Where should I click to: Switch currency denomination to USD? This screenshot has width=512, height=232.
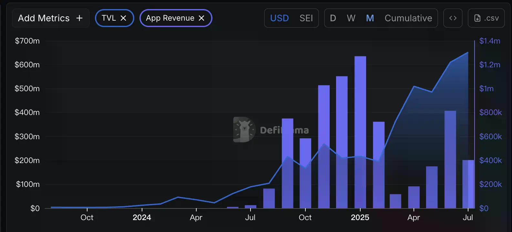(279, 18)
